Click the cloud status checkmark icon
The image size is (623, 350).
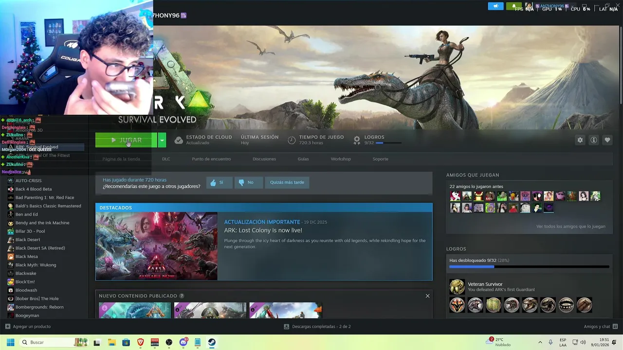coord(179,140)
